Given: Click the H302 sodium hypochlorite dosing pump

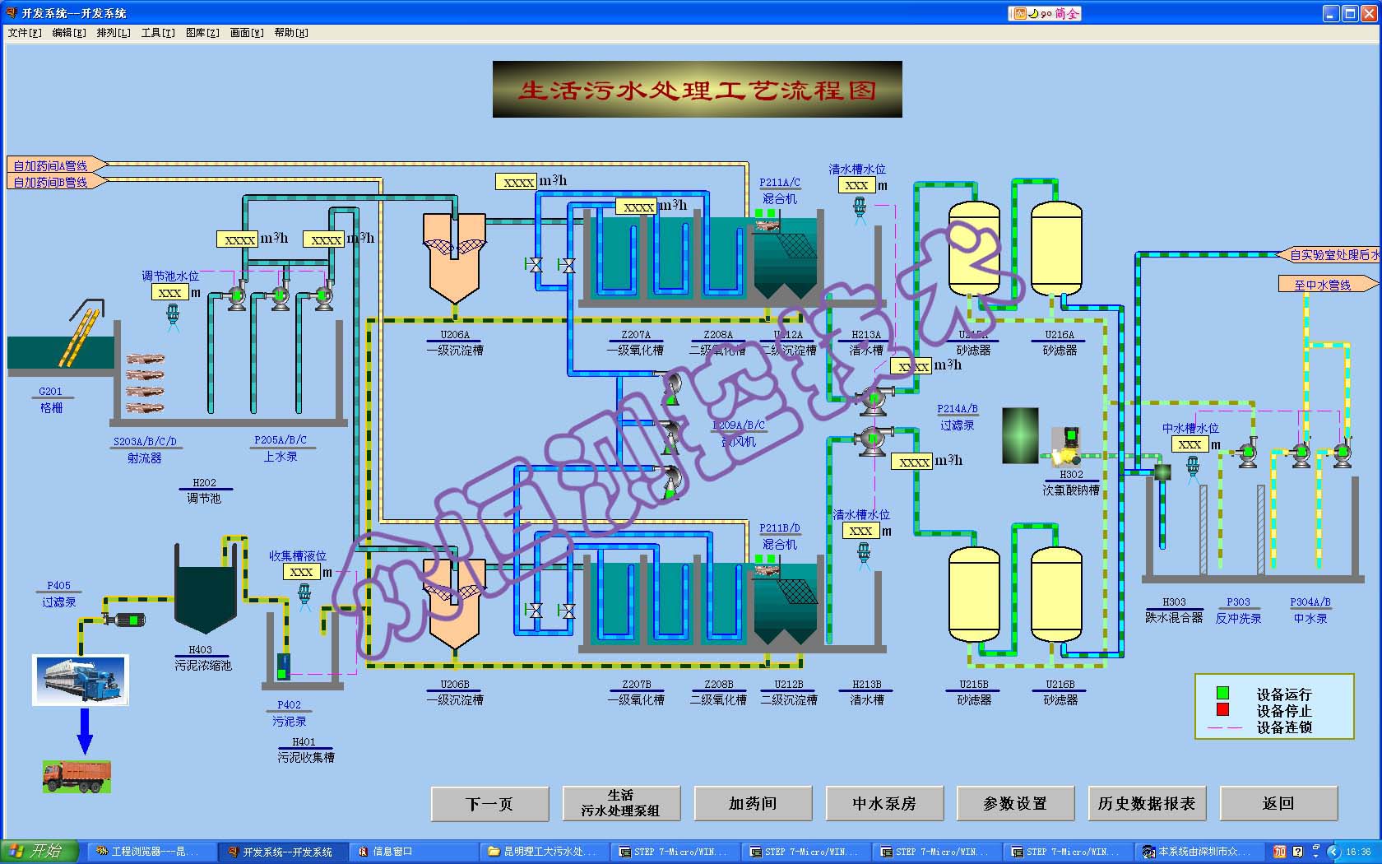Looking at the screenshot, I should pos(1068,446).
